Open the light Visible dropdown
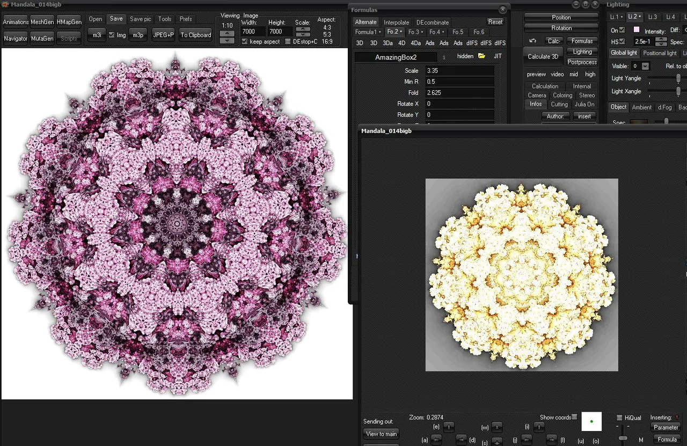Image resolution: width=687 pixels, height=446 pixels. tap(645, 66)
